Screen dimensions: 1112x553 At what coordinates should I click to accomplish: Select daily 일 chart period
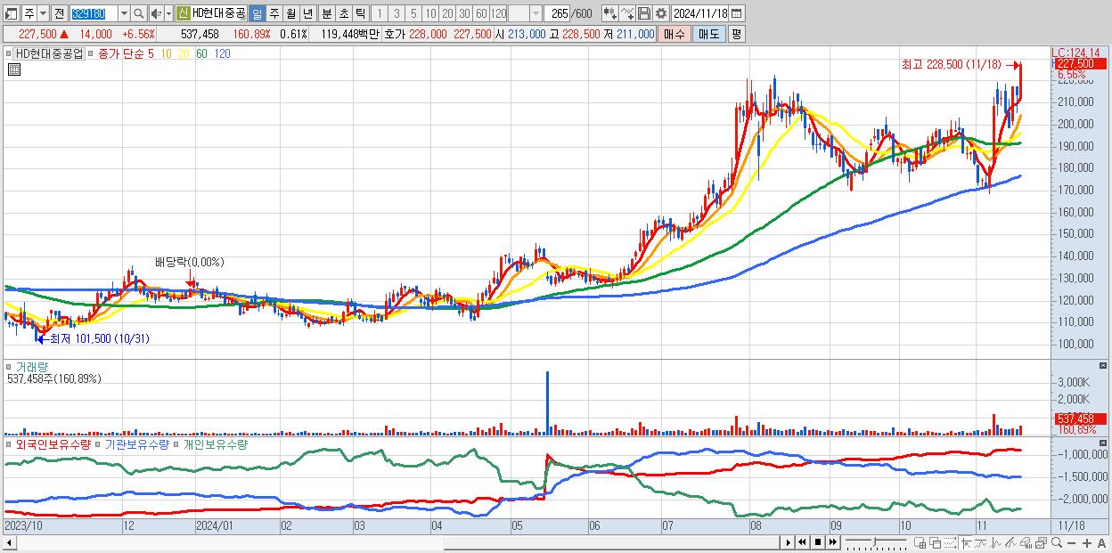click(257, 13)
